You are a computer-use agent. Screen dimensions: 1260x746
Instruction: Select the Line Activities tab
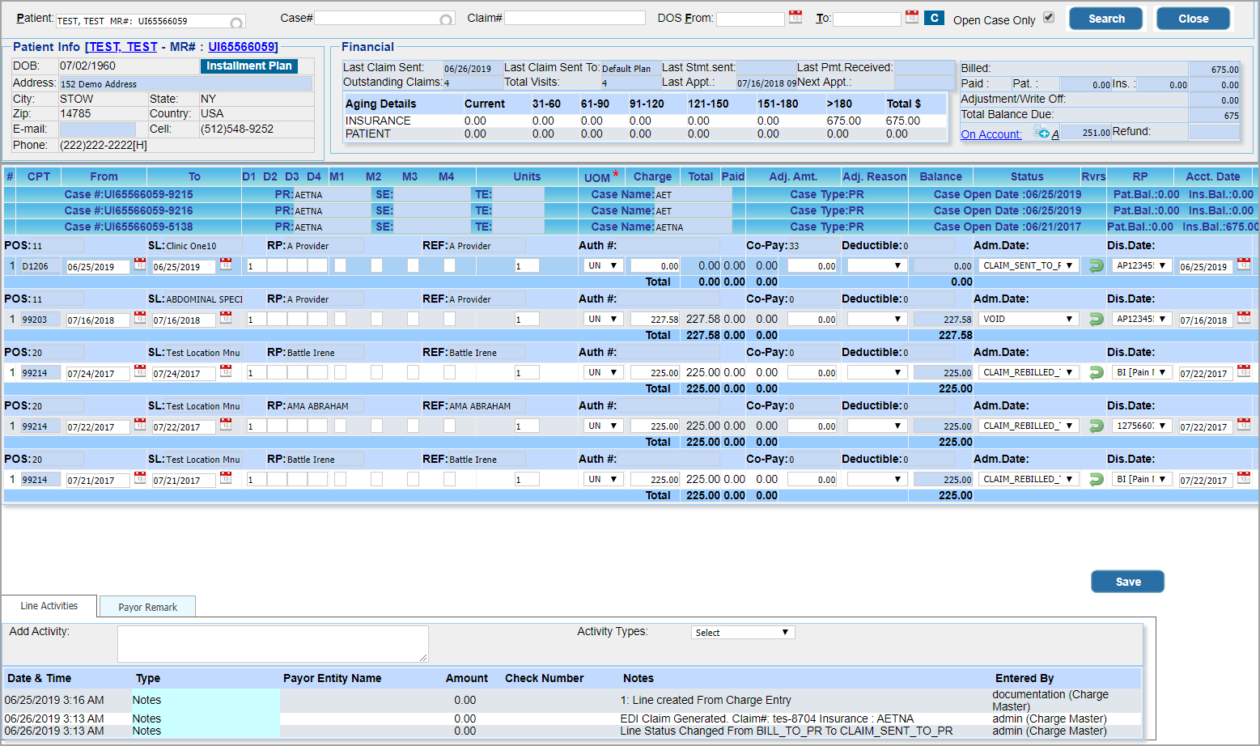tap(49, 606)
